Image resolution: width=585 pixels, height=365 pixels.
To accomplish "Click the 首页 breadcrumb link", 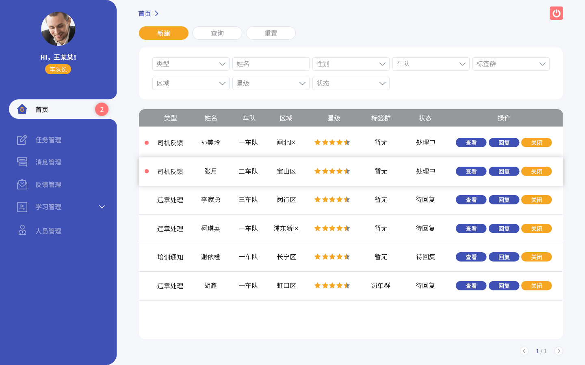I will point(145,13).
